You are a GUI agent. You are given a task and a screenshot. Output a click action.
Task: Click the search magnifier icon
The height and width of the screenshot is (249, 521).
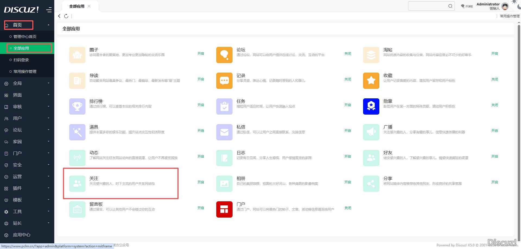click(x=450, y=6)
